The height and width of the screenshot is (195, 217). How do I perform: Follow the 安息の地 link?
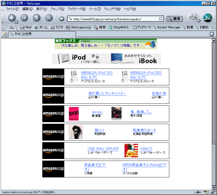tap(159, 93)
